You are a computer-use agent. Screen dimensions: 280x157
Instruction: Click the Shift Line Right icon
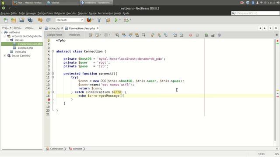click(182, 35)
